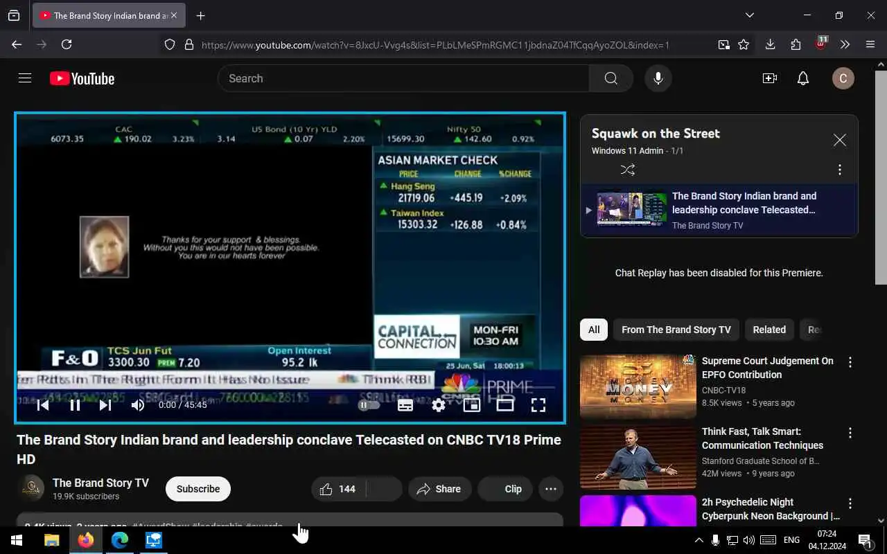This screenshot has width=887, height=554.
Task: Open the Firefox View button
Action: 14,15
